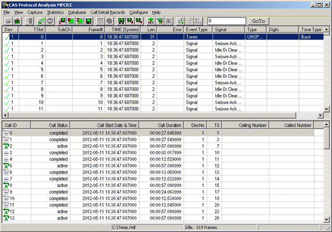This screenshot has width=332, height=232.
Task: Click the green funnel F filter icon
Action: 160,21
